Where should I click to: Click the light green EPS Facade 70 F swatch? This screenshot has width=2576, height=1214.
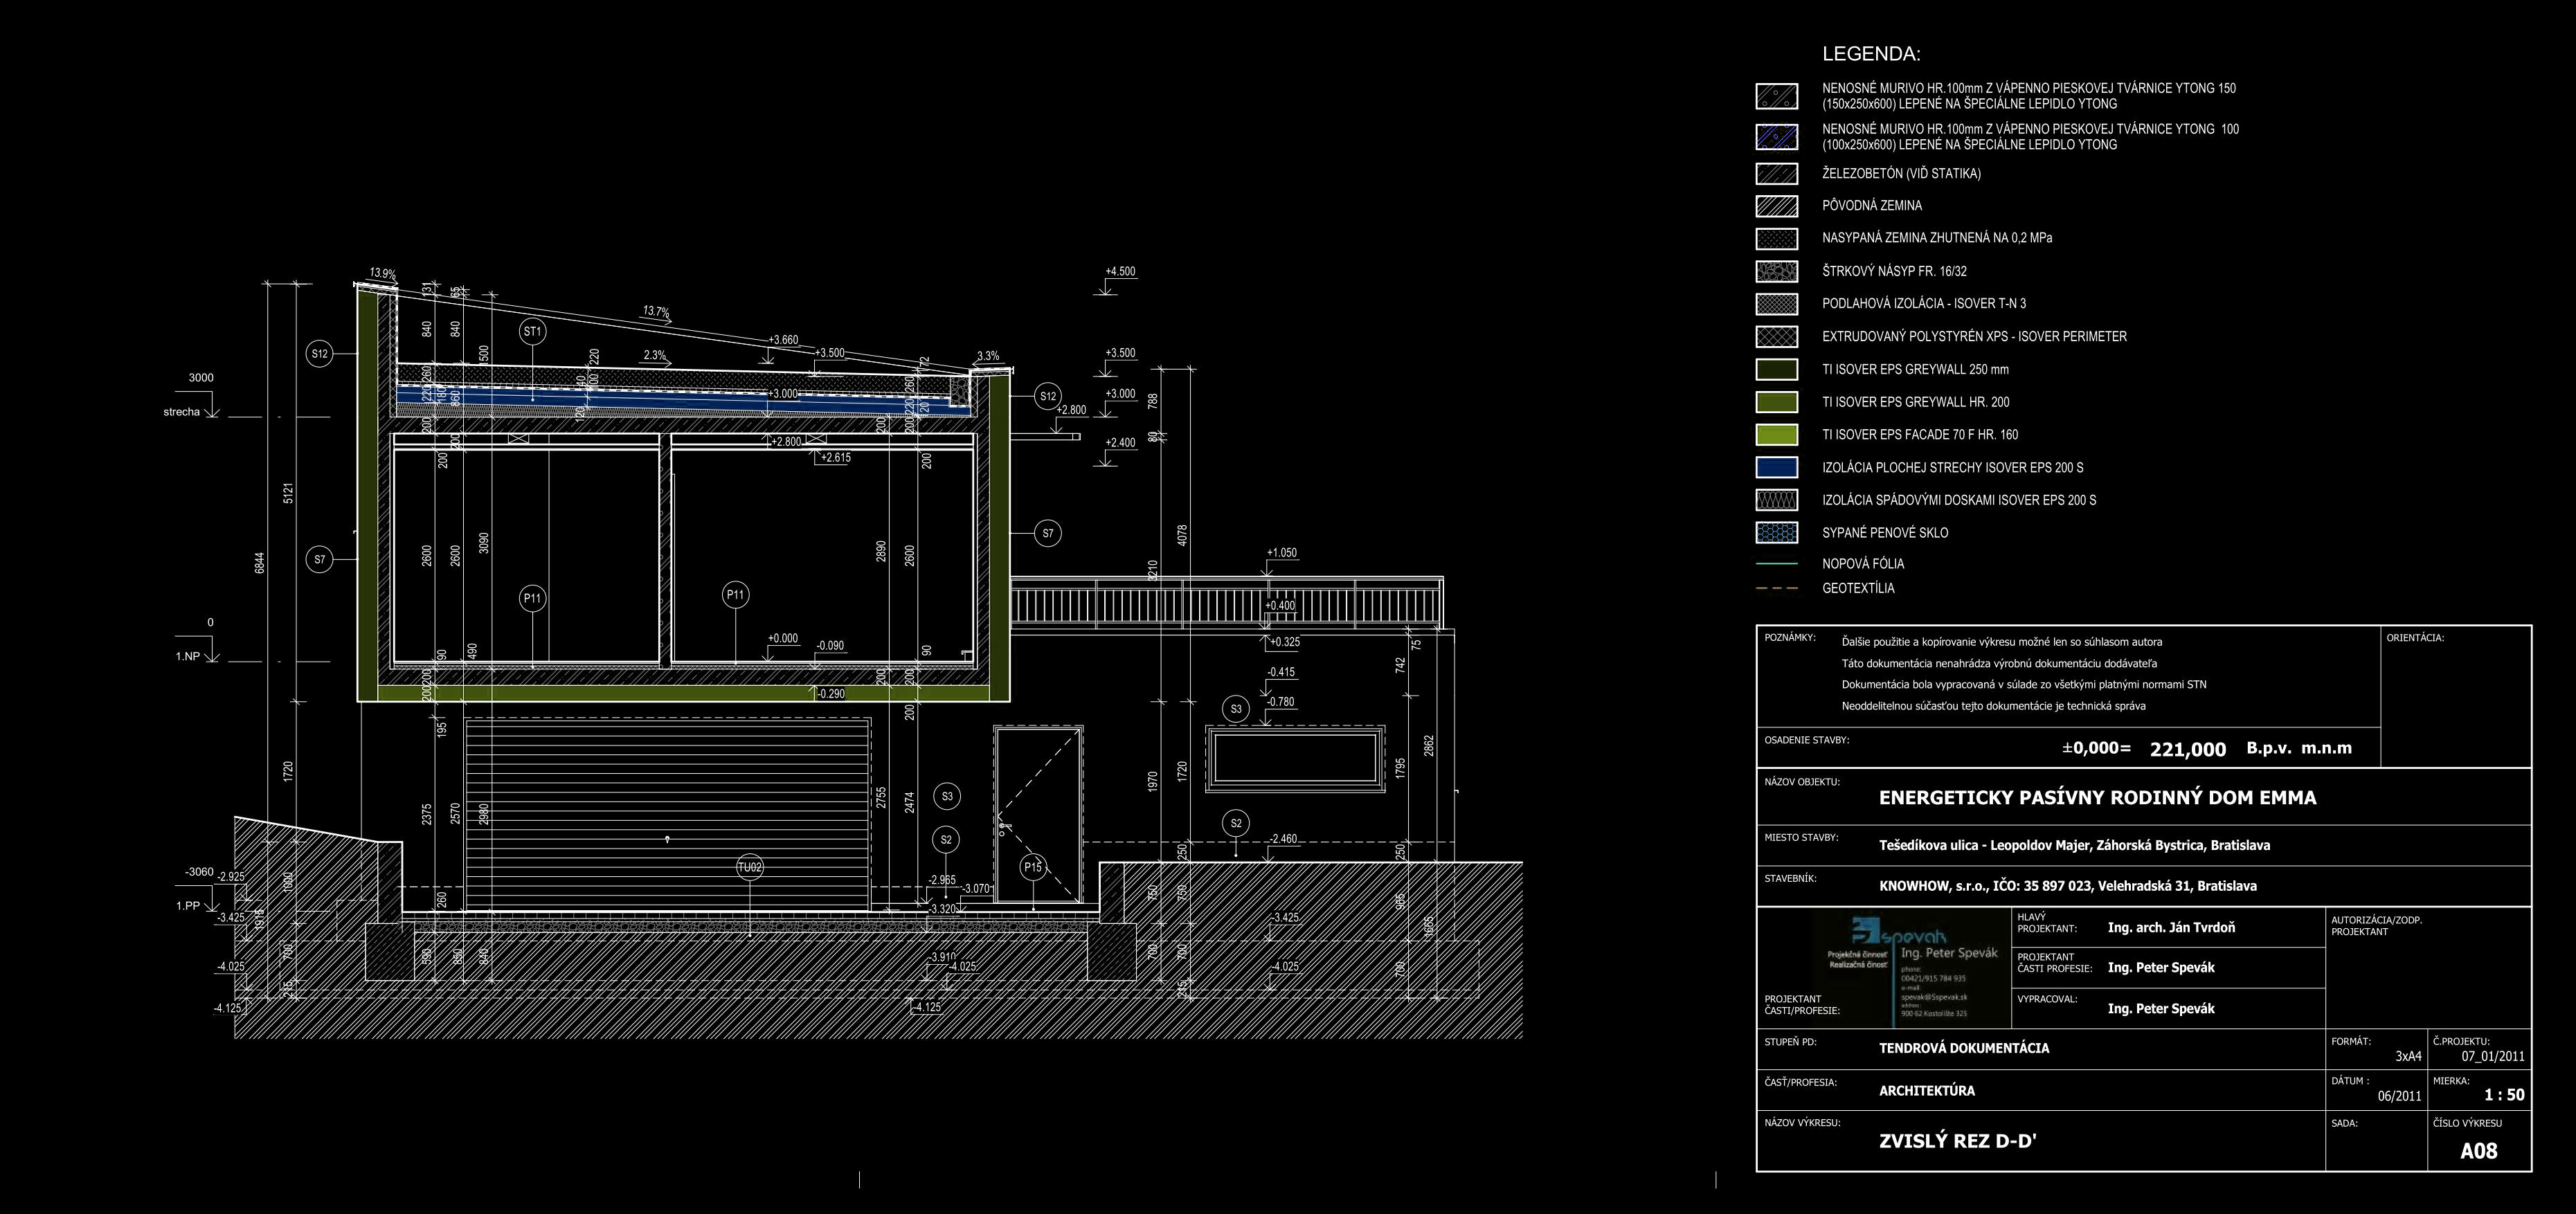point(1776,435)
